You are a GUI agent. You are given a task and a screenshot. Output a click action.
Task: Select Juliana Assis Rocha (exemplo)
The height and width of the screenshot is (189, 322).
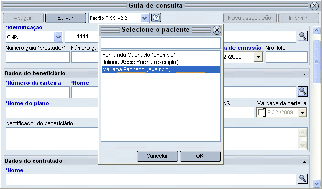pyautogui.click(x=161, y=62)
